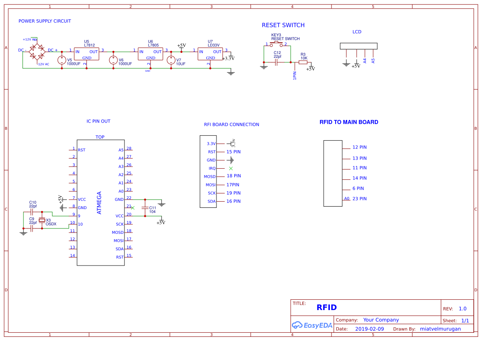Click the EasyEDA logo in title block
The width and height of the screenshot is (482, 341).
[x=312, y=325]
